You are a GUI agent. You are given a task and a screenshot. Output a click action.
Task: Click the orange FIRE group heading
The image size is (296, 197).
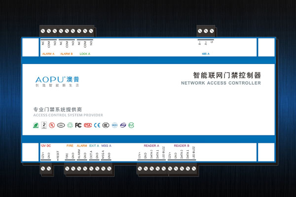(70, 146)
